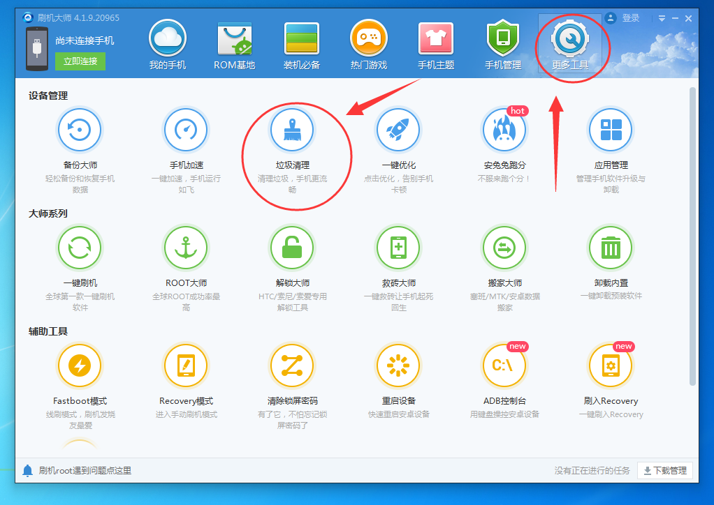This screenshot has width=714, height=505.
Task: Switch to the ROM基地 tab
Action: pos(234,44)
